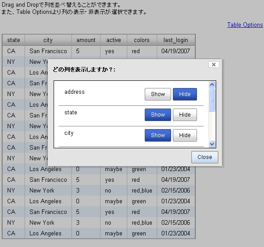Select Hide for address column
Screen dimensions: 264x247
pyautogui.click(x=185, y=94)
